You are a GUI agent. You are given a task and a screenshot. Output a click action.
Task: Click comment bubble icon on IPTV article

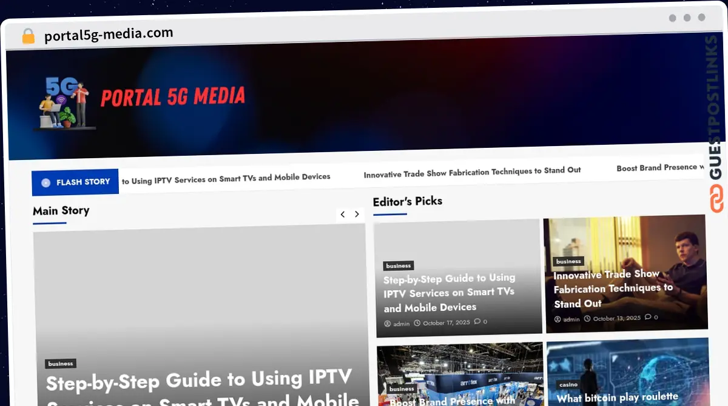(477, 322)
